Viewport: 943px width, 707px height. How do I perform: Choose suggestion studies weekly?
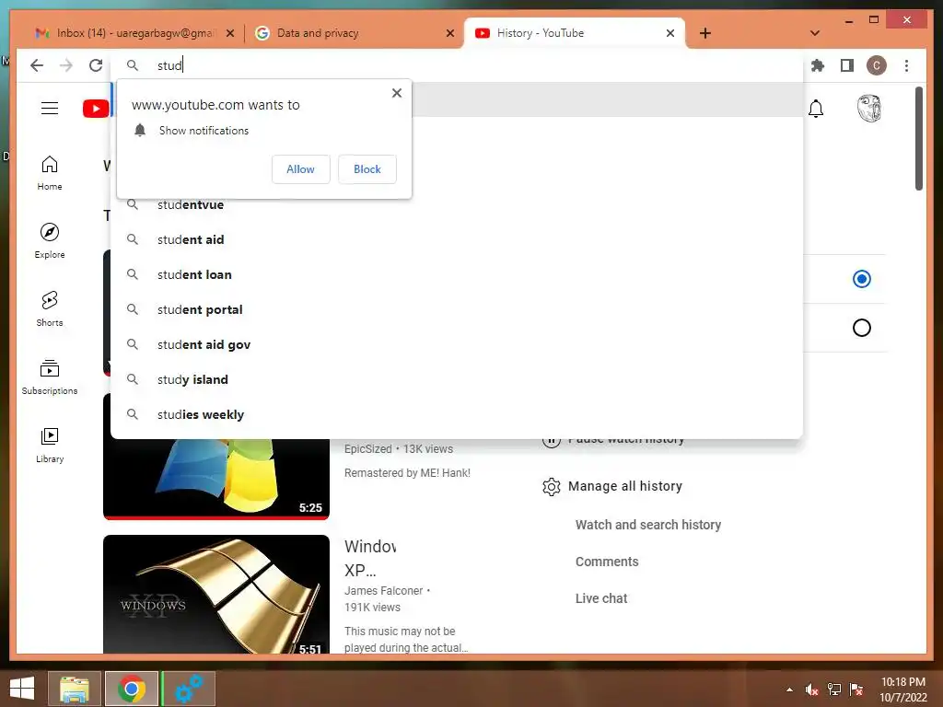(457, 414)
